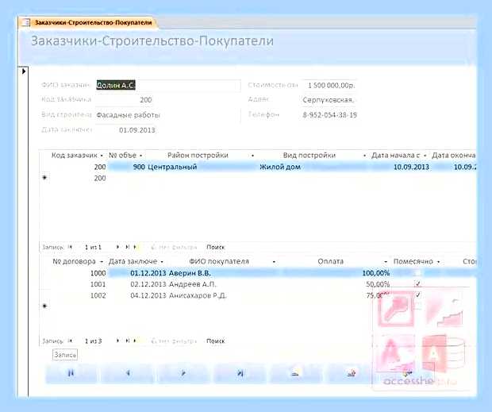Click the payment value 50,00%
The height and width of the screenshot is (412, 492).
[x=378, y=284]
